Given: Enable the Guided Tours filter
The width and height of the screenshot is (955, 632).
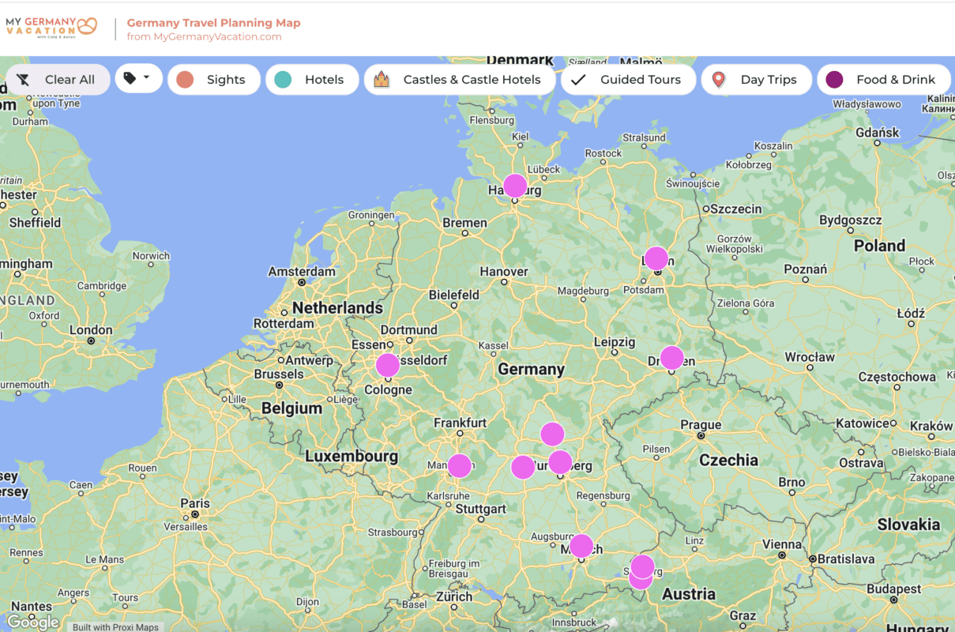Looking at the screenshot, I should click(x=628, y=80).
